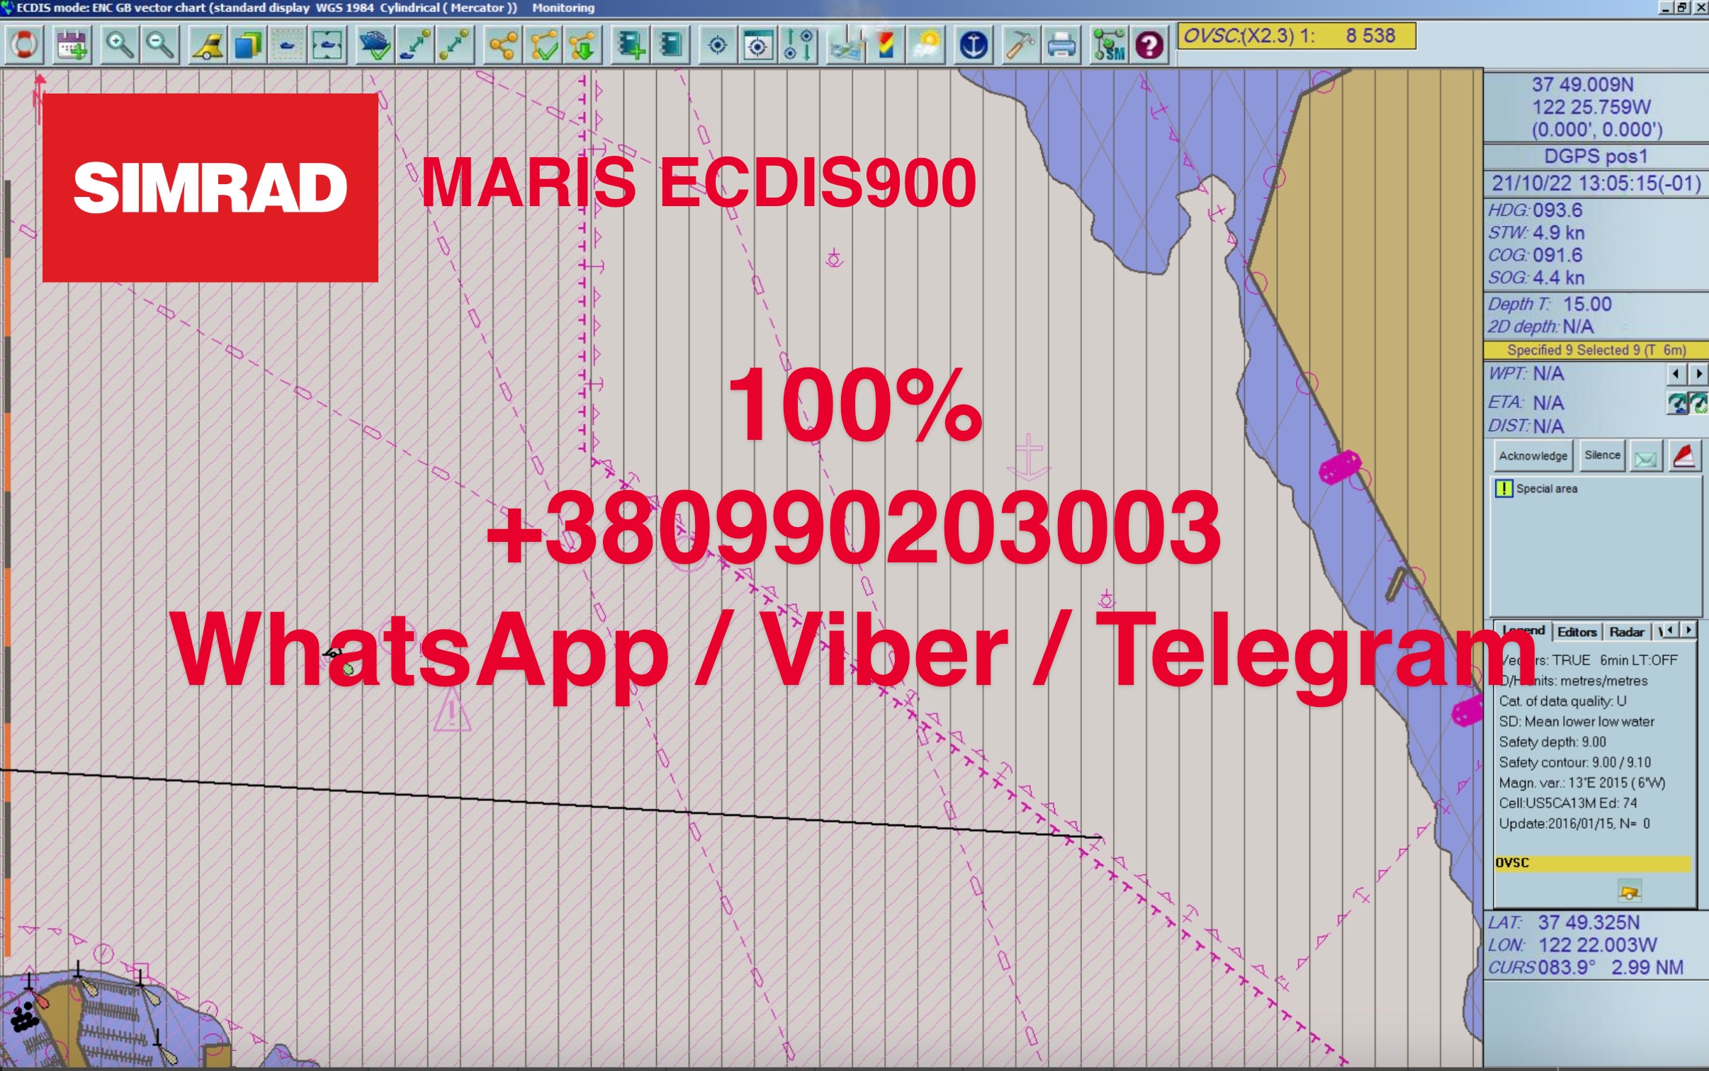The height and width of the screenshot is (1071, 1709).
Task: Click the blue anchor icon
Action: tap(974, 45)
